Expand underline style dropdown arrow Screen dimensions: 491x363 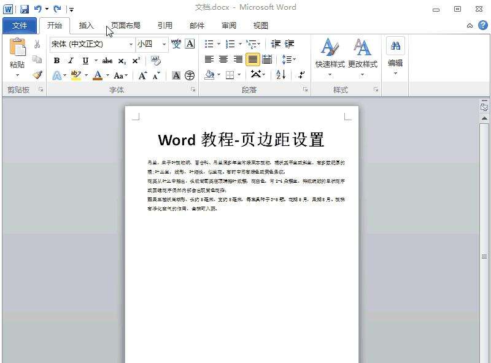pyautogui.click(x=96, y=61)
